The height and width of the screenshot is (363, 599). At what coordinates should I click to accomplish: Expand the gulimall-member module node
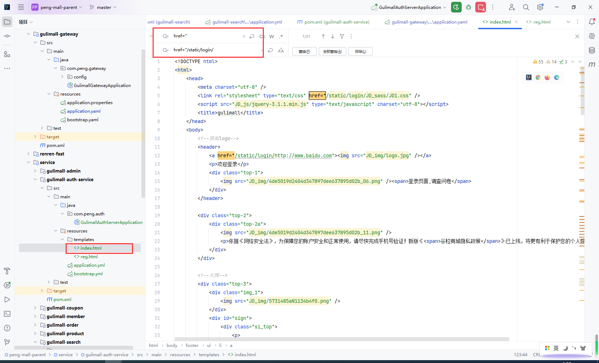click(35, 316)
